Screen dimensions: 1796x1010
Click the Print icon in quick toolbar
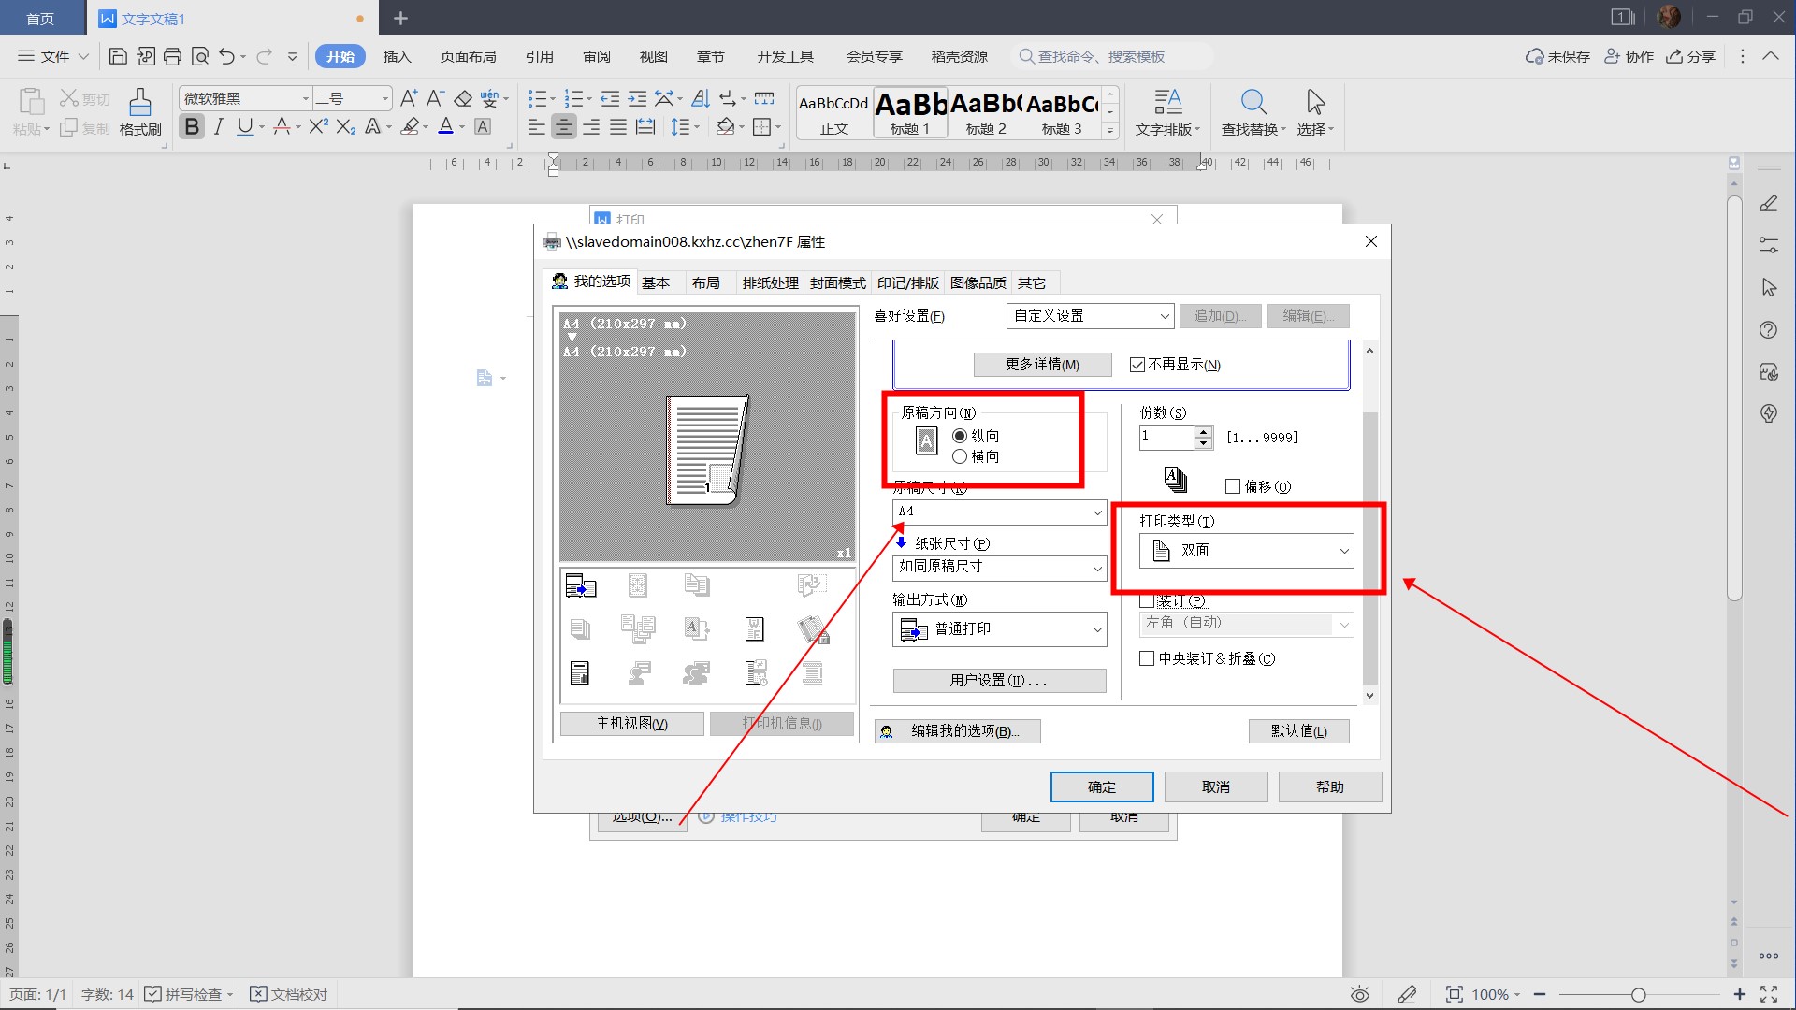click(172, 56)
